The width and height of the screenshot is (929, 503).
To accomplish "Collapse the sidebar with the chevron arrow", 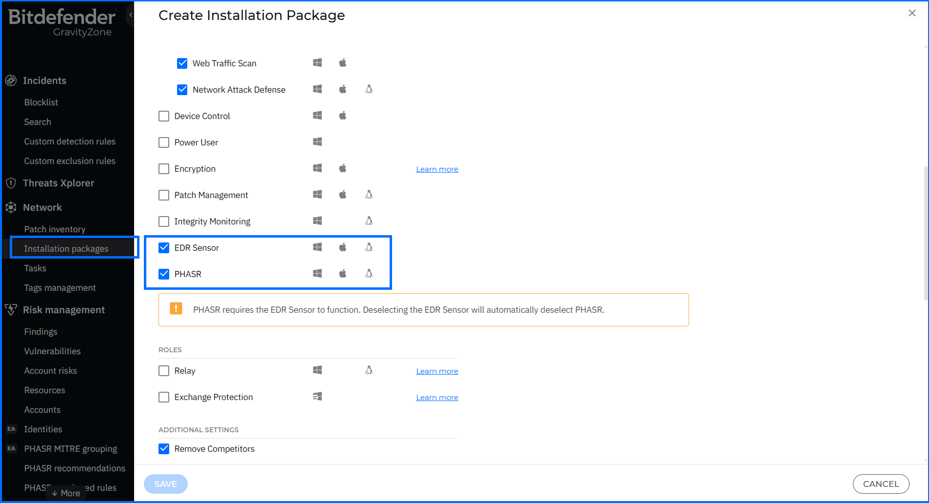I will [130, 15].
